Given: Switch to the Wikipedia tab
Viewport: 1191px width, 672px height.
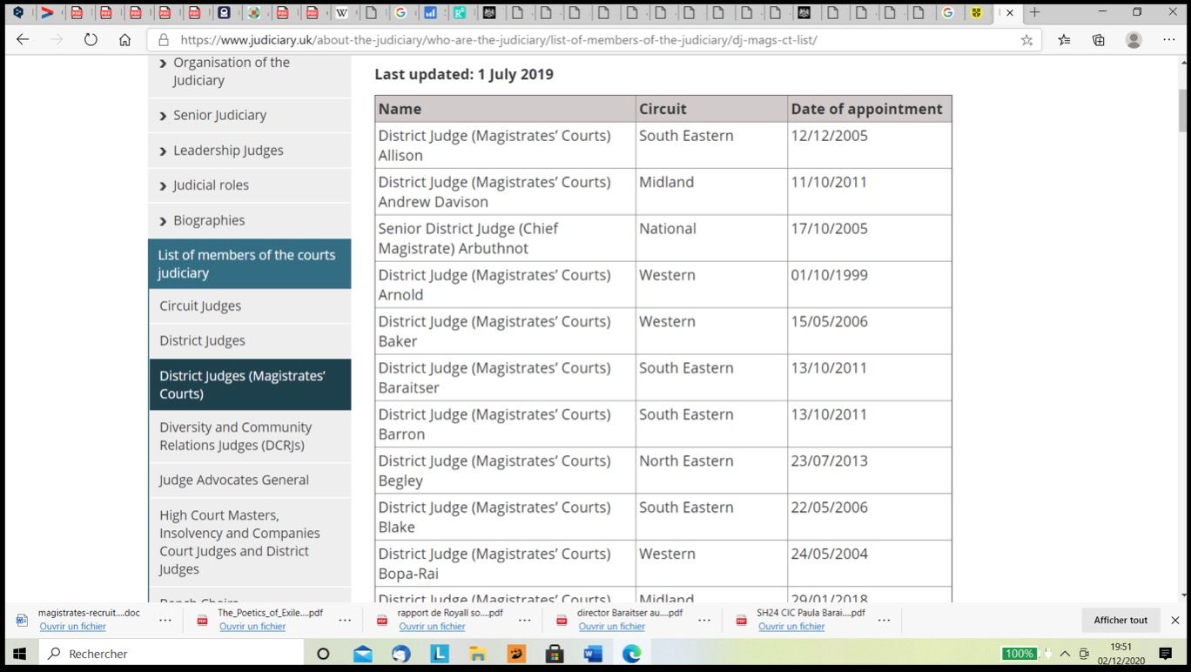Looking at the screenshot, I should [x=342, y=13].
